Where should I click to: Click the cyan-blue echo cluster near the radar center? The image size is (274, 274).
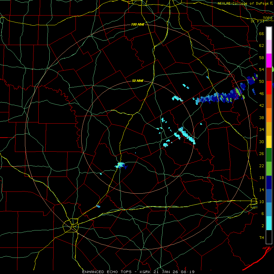[121, 166]
